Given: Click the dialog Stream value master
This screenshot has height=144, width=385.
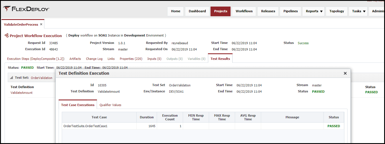Looking at the screenshot, I should pos(317,85).
